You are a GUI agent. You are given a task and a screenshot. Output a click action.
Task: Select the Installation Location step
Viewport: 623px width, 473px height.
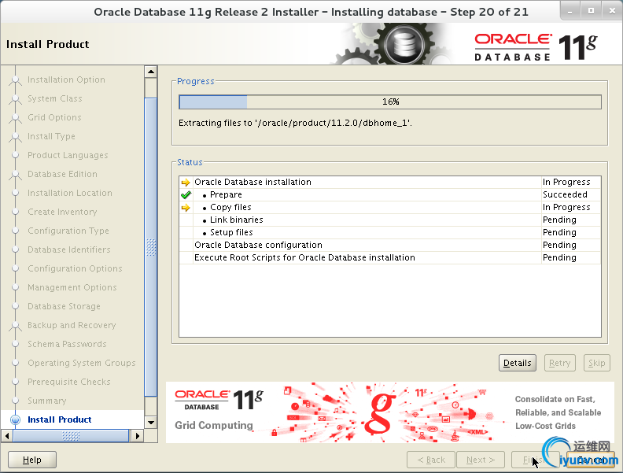[x=69, y=193]
